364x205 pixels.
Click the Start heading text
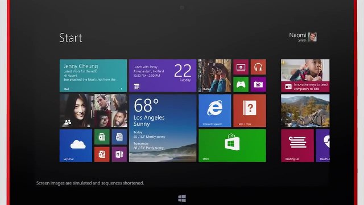(x=71, y=38)
